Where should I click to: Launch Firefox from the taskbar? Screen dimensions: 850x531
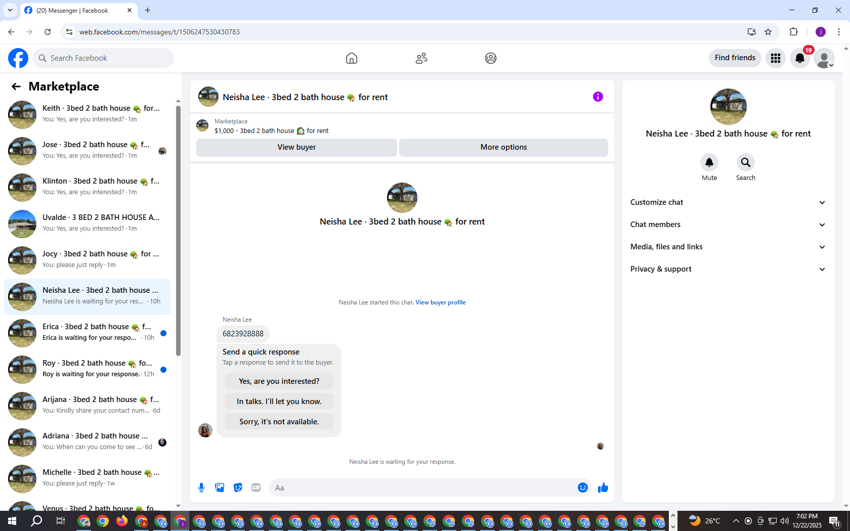point(122,521)
